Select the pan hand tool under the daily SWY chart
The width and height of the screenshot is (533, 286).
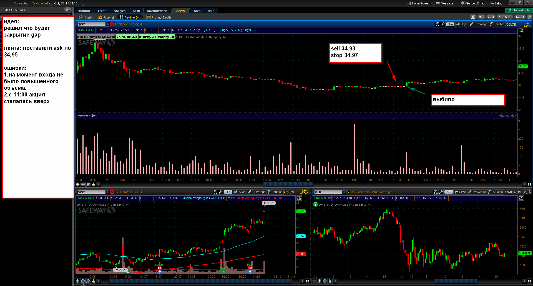[x=94, y=281]
